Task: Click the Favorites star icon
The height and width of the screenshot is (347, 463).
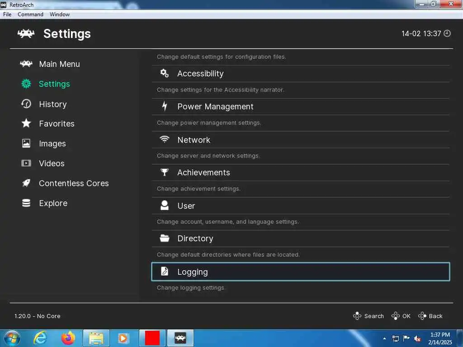Action: (x=26, y=123)
